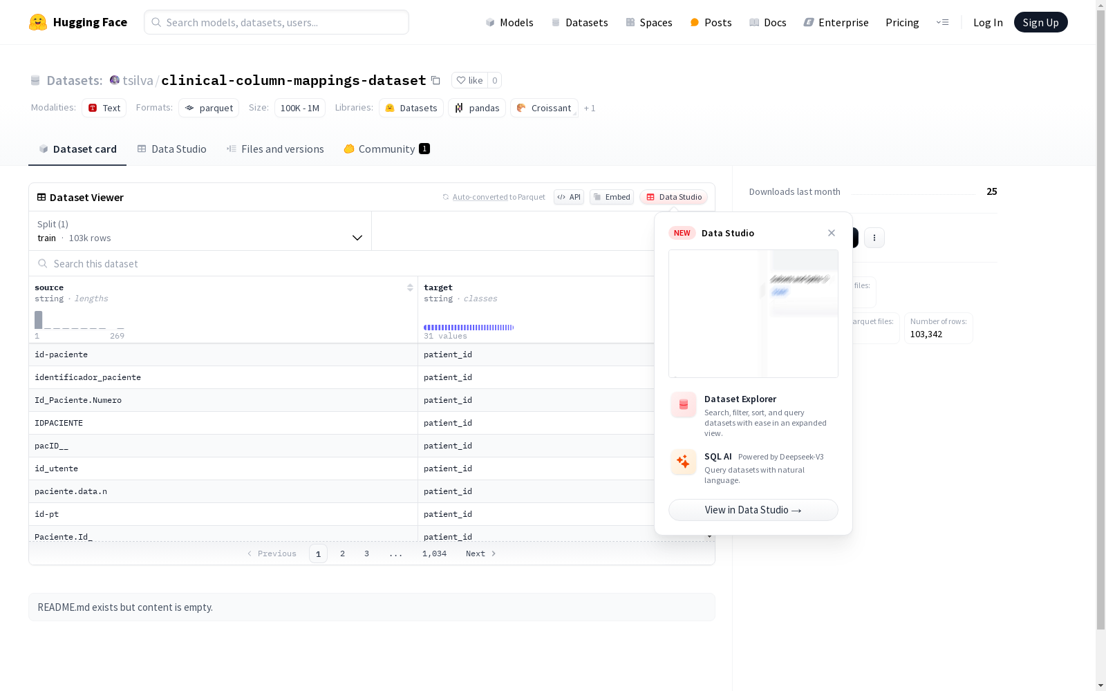
Task: Click the Datasets breadcrumb label
Action: 75,80
